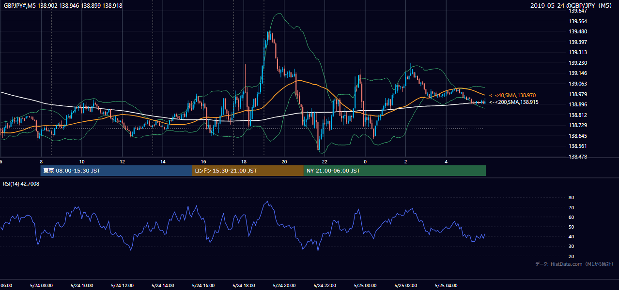
Task: Click price axis value 138.561
Action: point(577,146)
